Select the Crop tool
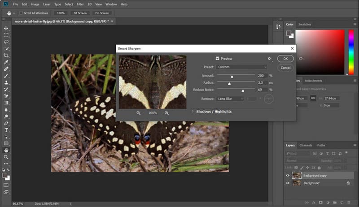This screenshot has height=207, width=359. [6, 55]
